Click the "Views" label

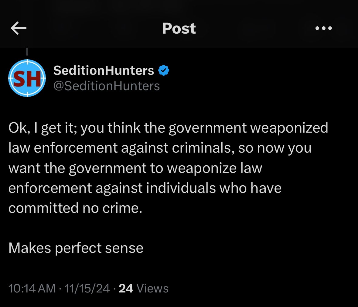pyautogui.click(x=152, y=288)
